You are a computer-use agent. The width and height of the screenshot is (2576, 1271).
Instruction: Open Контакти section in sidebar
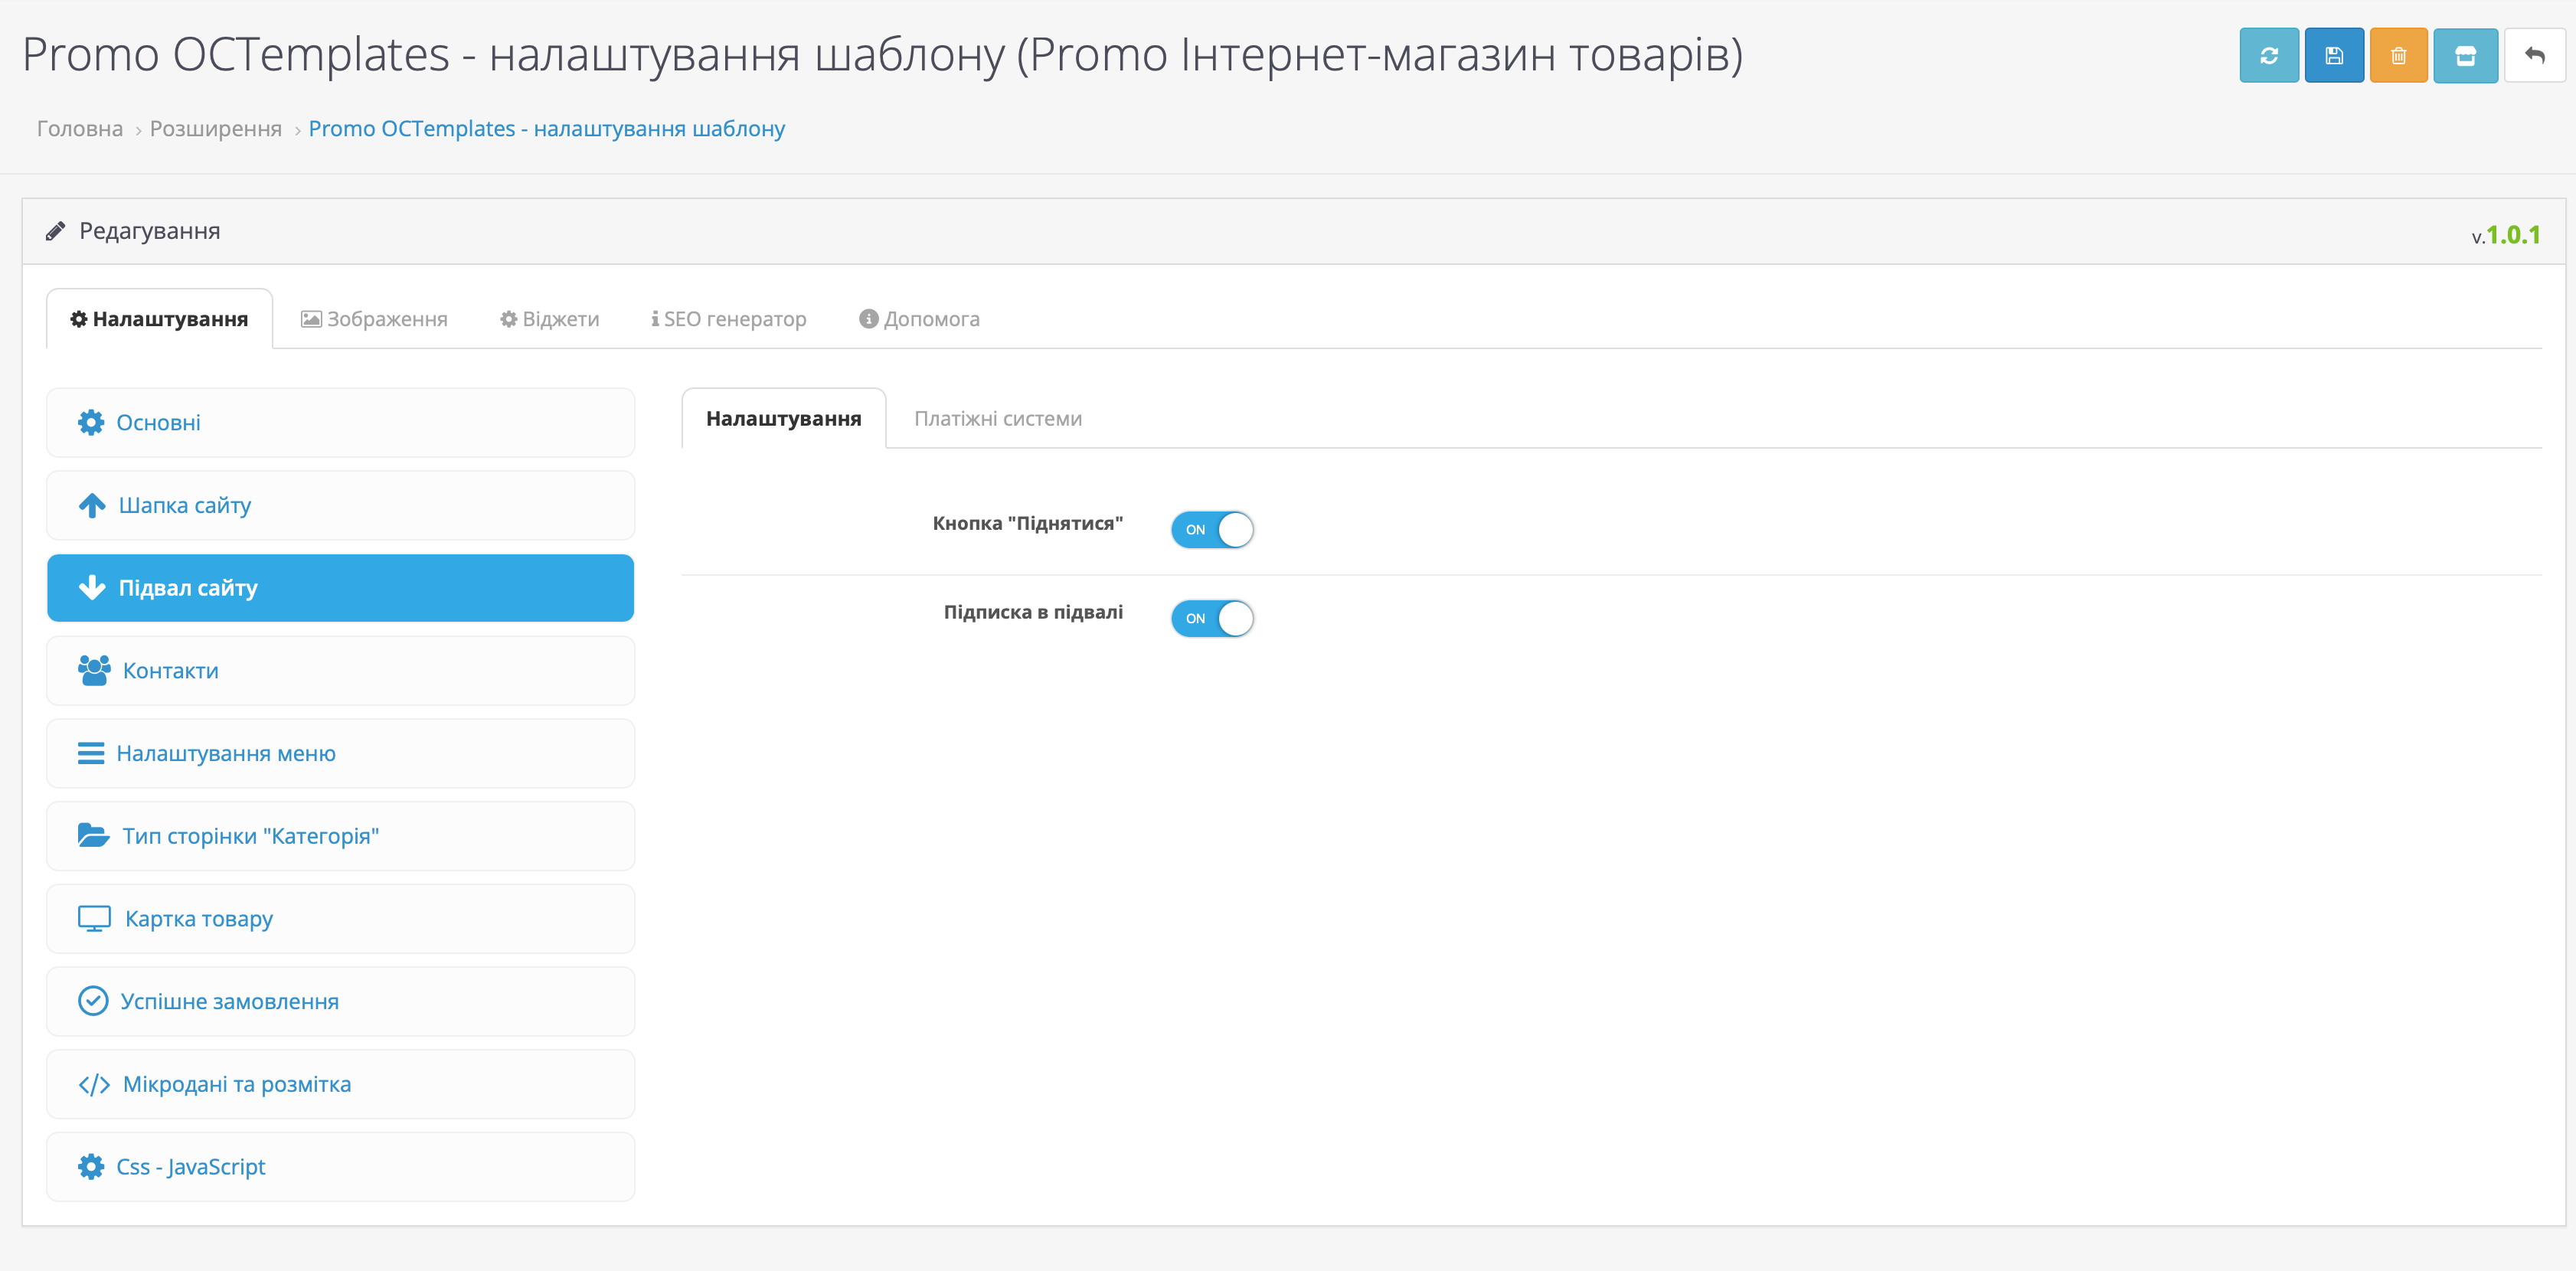pyautogui.click(x=340, y=671)
